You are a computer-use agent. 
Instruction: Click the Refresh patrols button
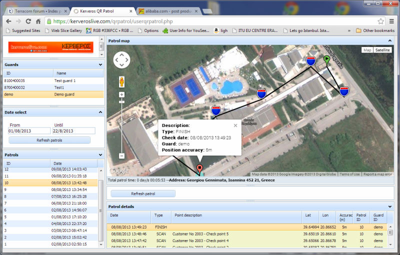pyautogui.click(x=49, y=140)
